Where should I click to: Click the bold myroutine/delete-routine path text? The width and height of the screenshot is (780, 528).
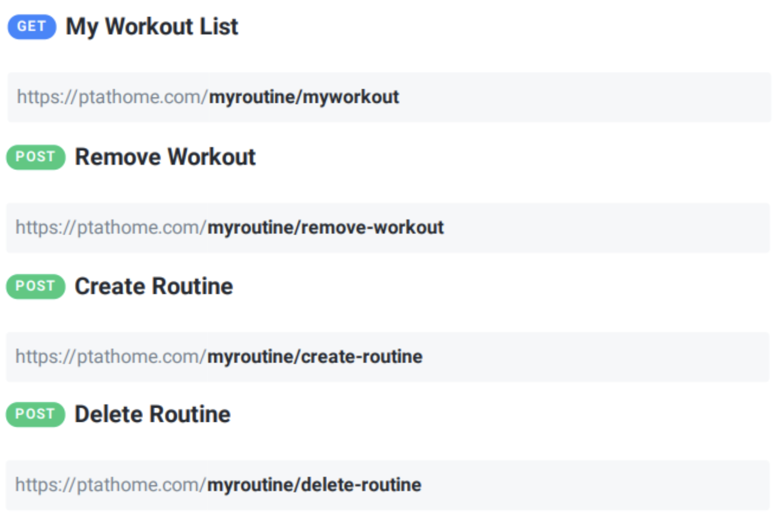(314, 485)
